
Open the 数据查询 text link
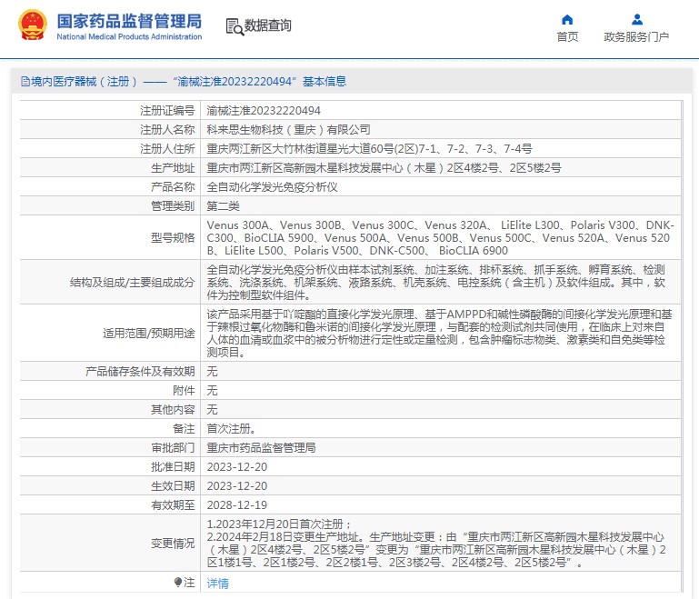[x=268, y=26]
